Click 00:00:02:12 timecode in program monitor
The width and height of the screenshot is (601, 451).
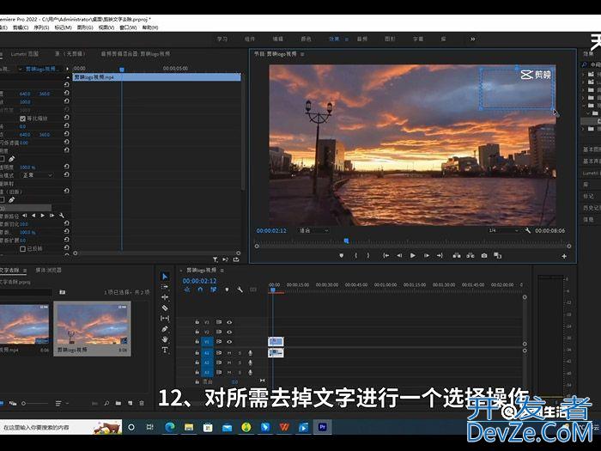point(271,230)
